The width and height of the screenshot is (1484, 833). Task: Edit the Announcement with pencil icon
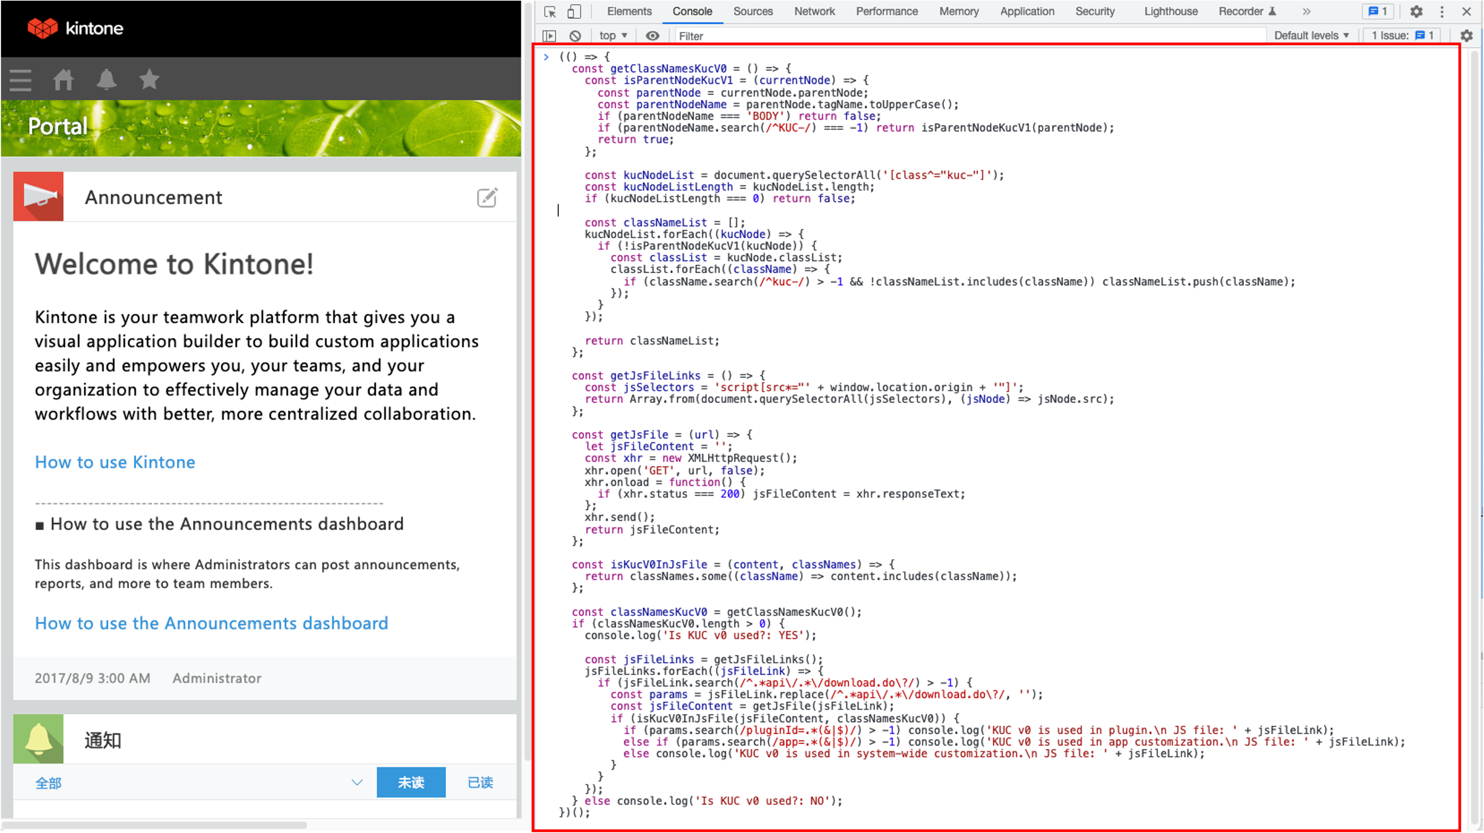click(487, 197)
